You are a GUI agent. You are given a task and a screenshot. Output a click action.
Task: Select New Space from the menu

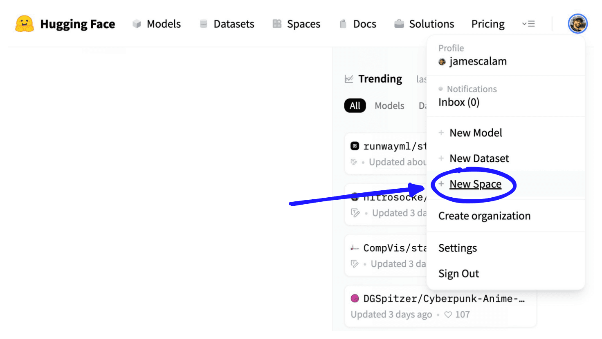(475, 184)
